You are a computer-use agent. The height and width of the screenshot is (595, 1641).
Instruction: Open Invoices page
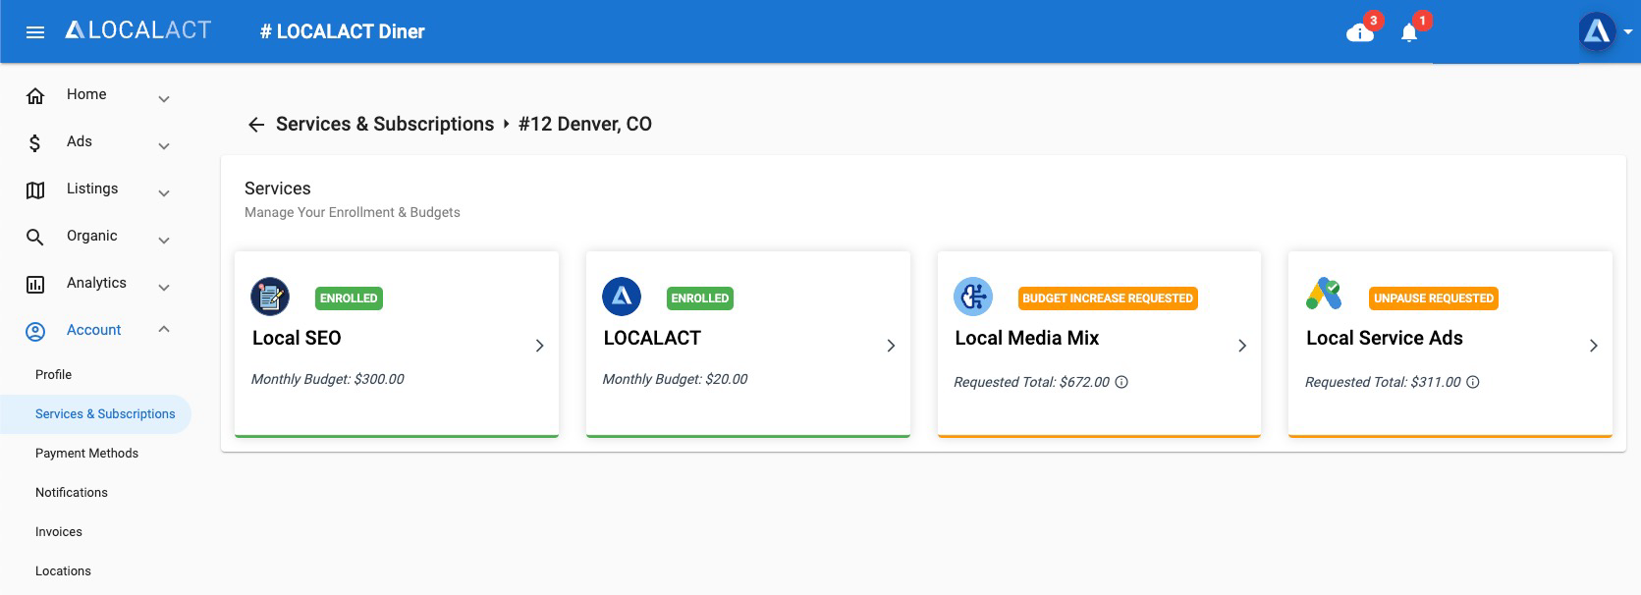(59, 532)
